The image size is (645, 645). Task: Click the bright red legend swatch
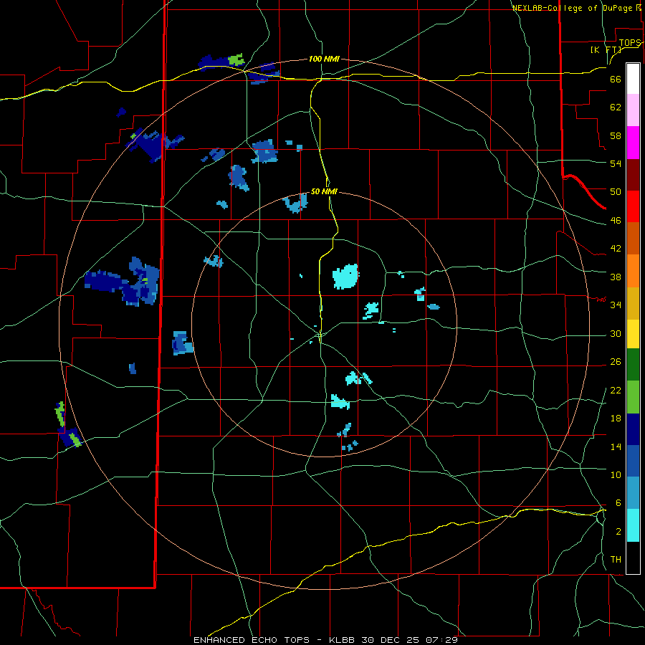tap(633, 206)
